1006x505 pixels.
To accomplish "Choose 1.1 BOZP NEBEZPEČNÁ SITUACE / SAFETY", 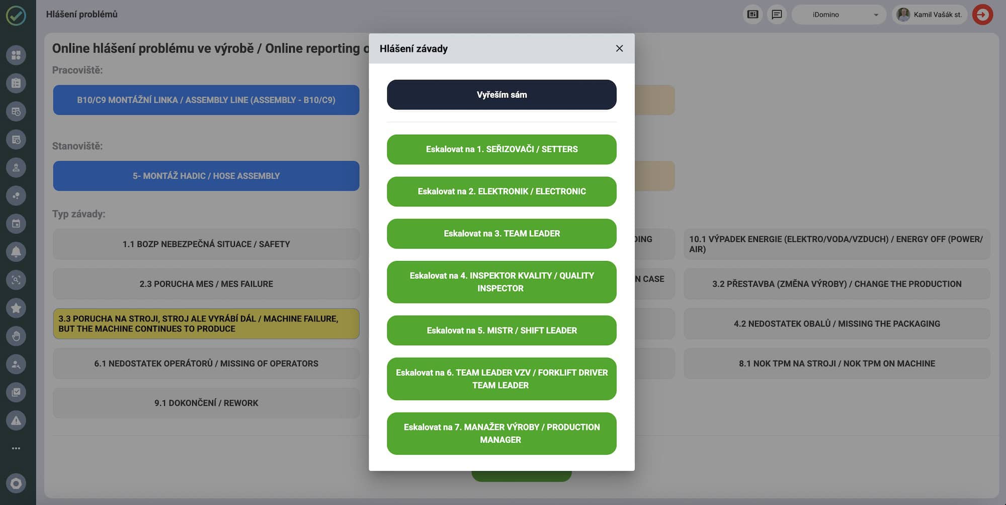I will pos(206,244).
